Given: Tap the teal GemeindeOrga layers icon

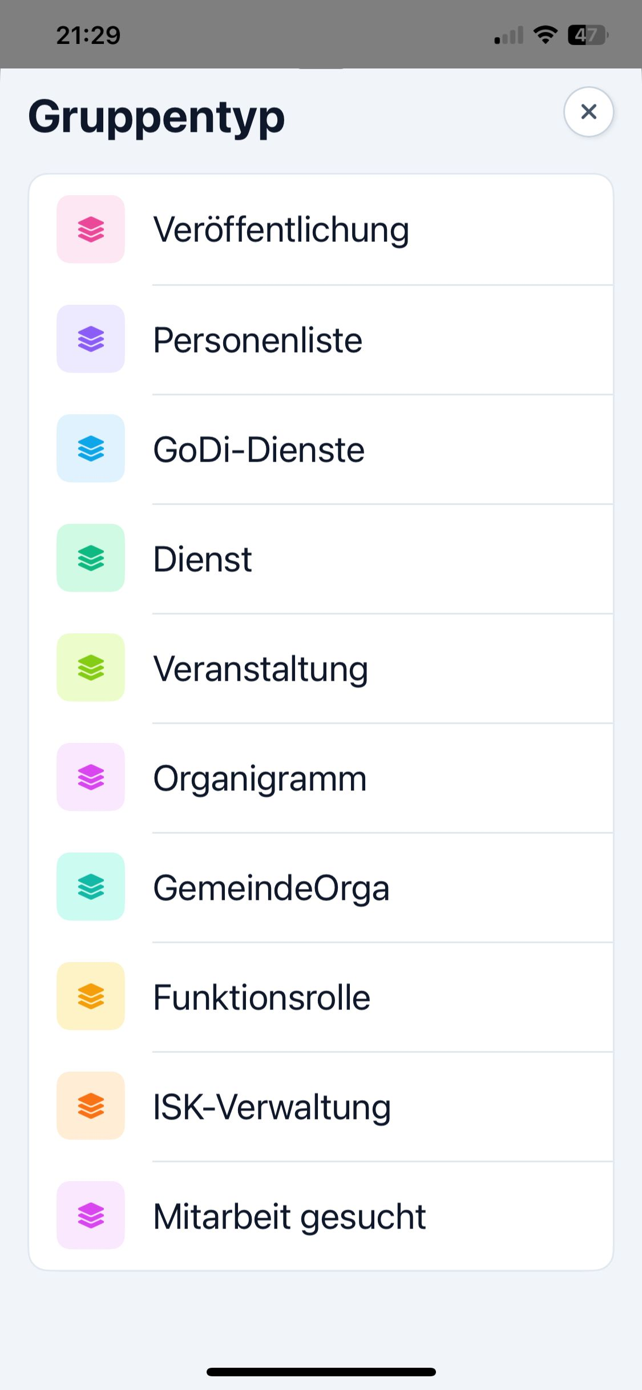Looking at the screenshot, I should (x=91, y=887).
